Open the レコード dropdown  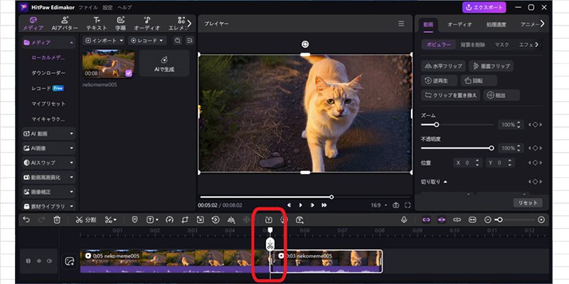pyautogui.click(x=147, y=40)
